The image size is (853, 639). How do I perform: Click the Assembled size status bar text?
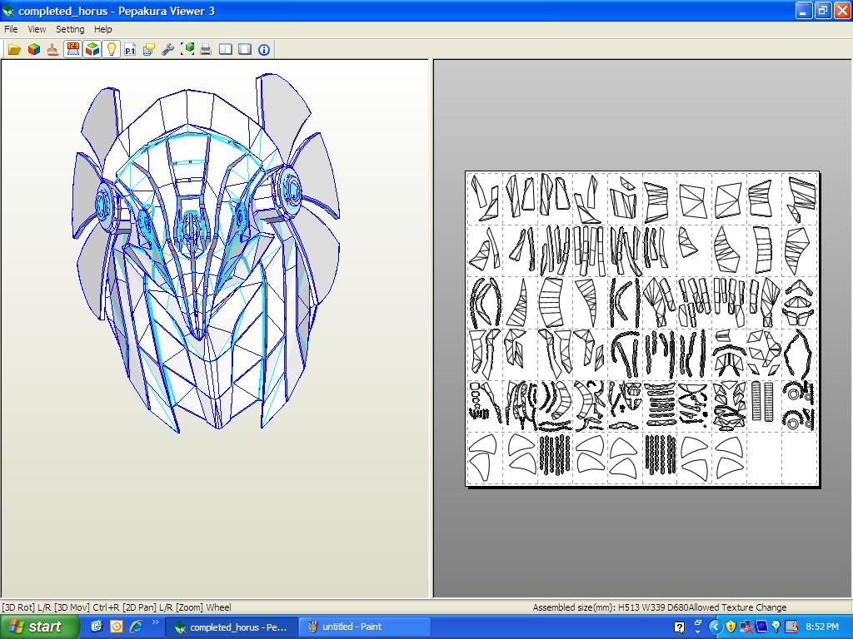coord(611,607)
